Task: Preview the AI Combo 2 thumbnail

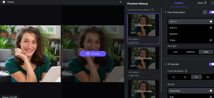Action: click(143, 58)
